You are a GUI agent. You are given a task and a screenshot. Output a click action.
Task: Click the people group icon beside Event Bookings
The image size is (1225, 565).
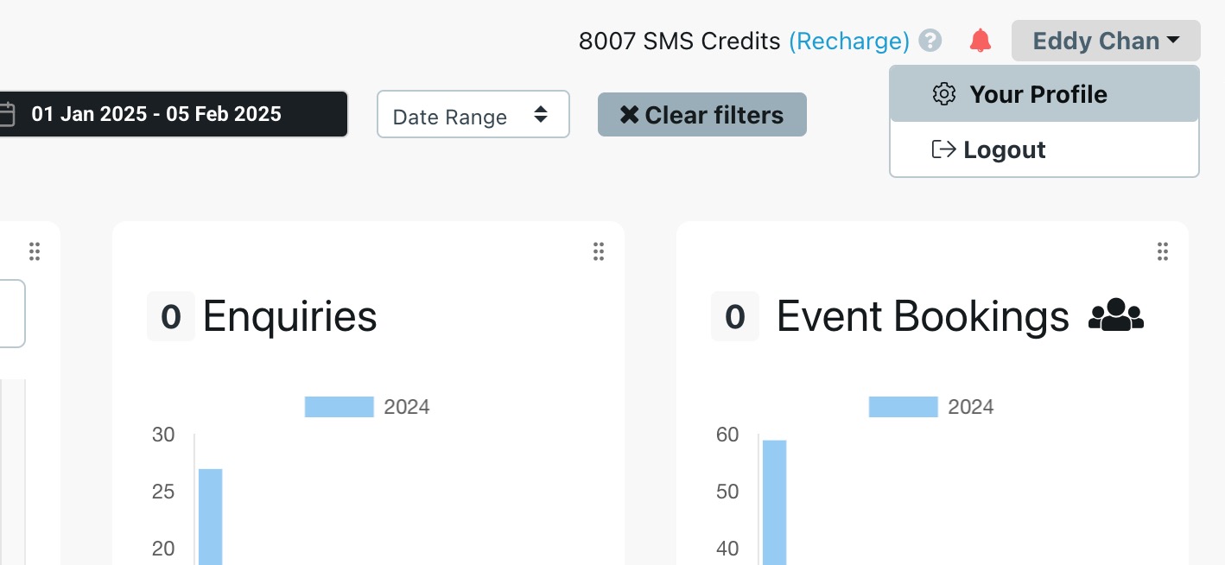click(x=1115, y=315)
